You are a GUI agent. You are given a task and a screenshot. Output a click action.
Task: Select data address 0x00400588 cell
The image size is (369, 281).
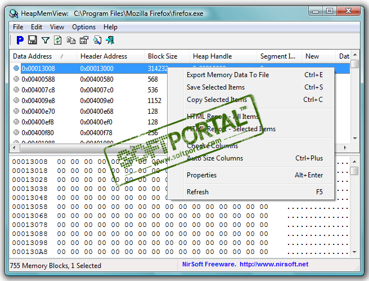pyautogui.click(x=38, y=79)
